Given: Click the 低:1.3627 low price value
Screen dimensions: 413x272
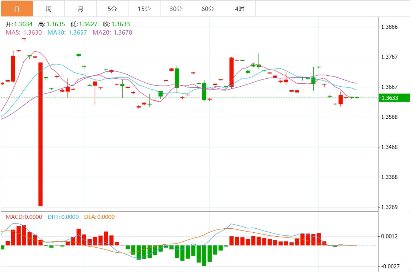Looking at the screenshot, I should point(84,24).
